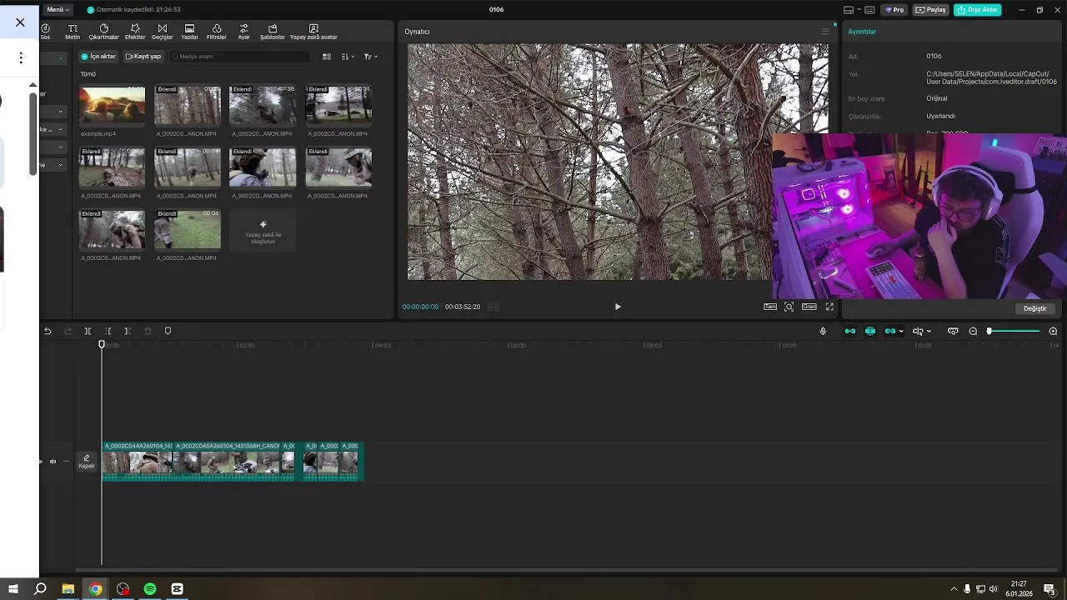The image size is (1067, 600).
Task: Open the Çıkartmalar stickers panel
Action: [x=104, y=32]
